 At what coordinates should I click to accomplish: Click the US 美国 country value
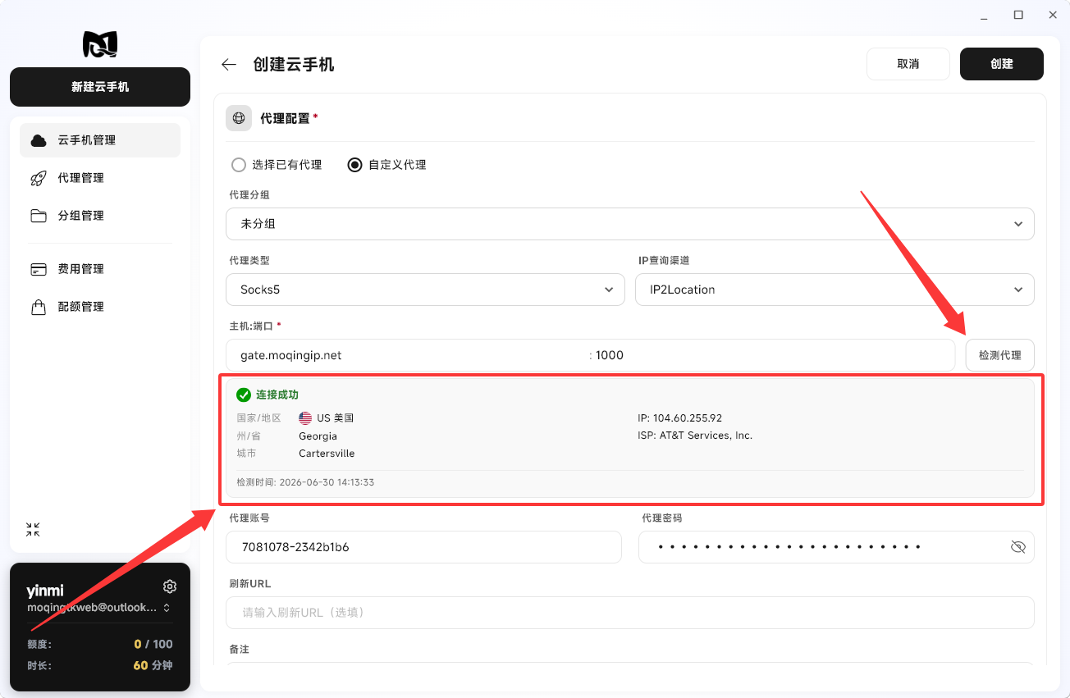336,418
